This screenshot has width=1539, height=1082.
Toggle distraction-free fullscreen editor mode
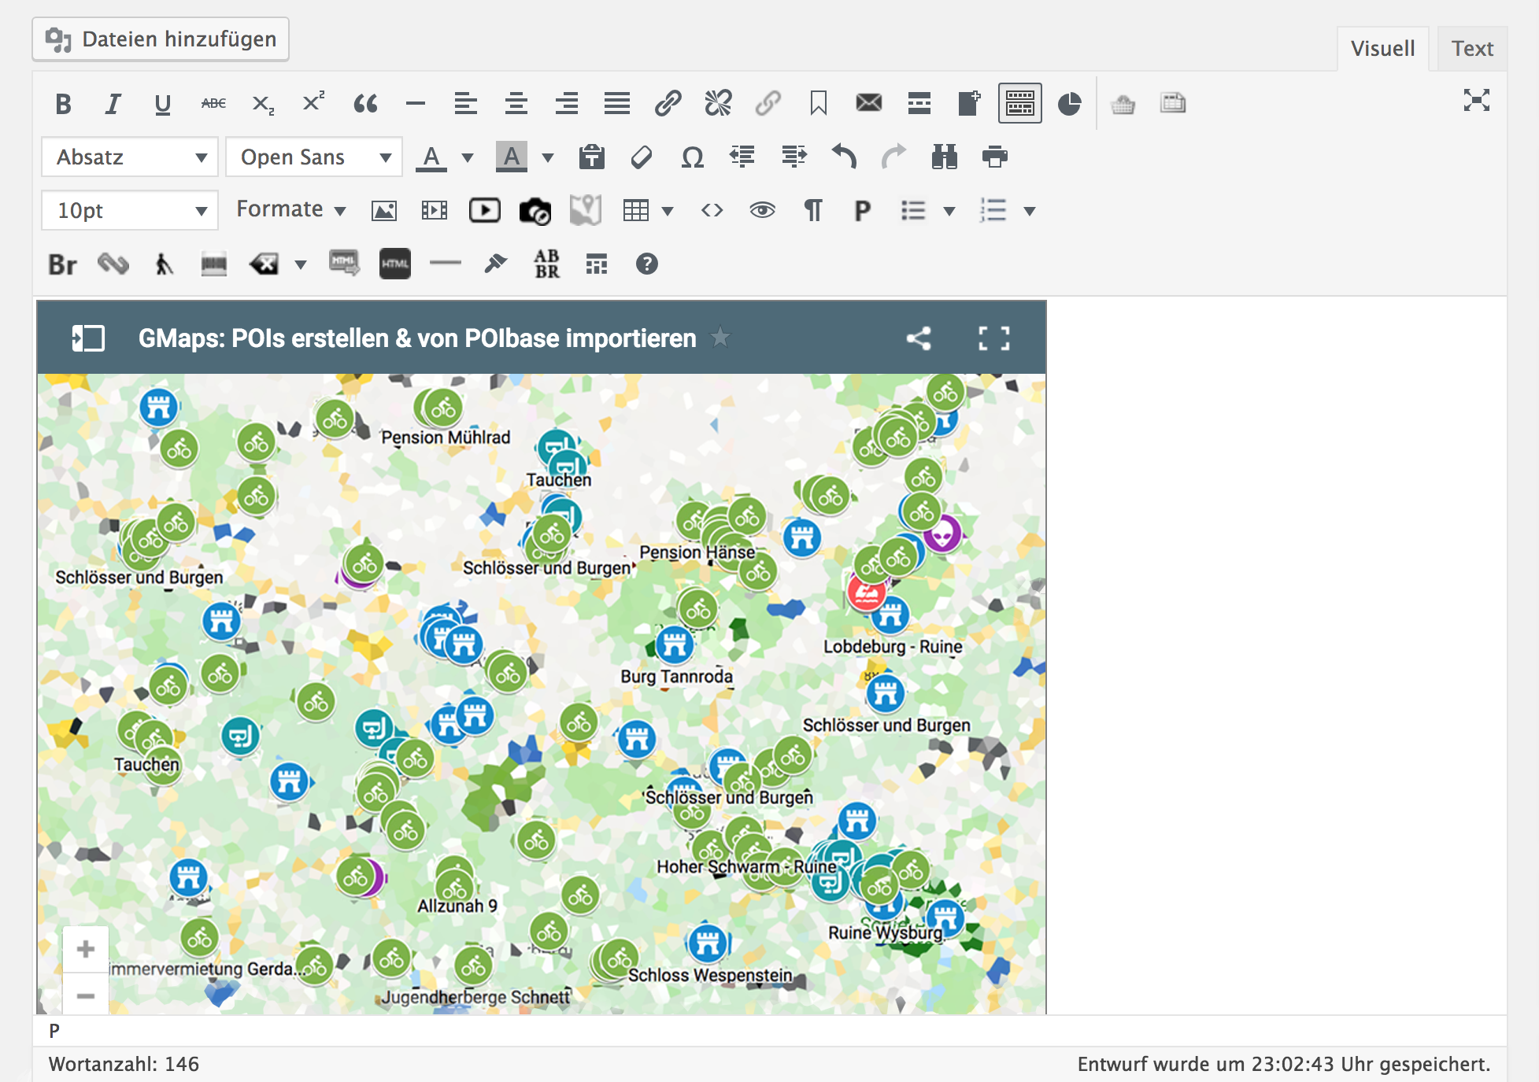click(x=1476, y=101)
